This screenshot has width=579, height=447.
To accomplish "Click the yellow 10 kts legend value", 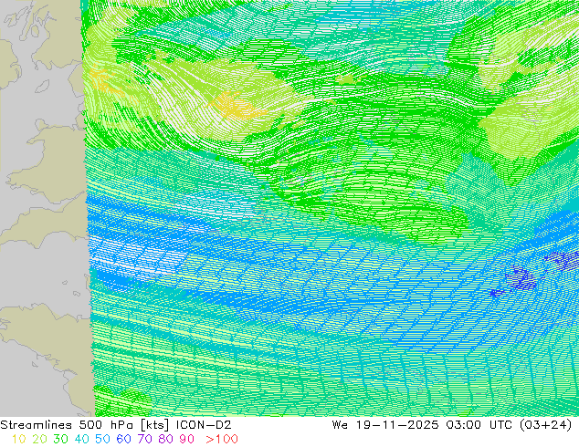I will tap(18, 439).
